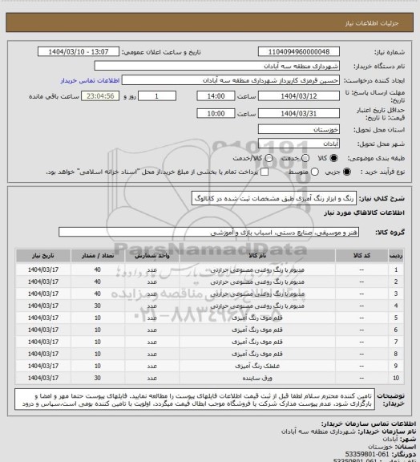The width and height of the screenshot is (420, 462).
Task: Click the تعداد / مقدار column header
Action: coord(98,256)
